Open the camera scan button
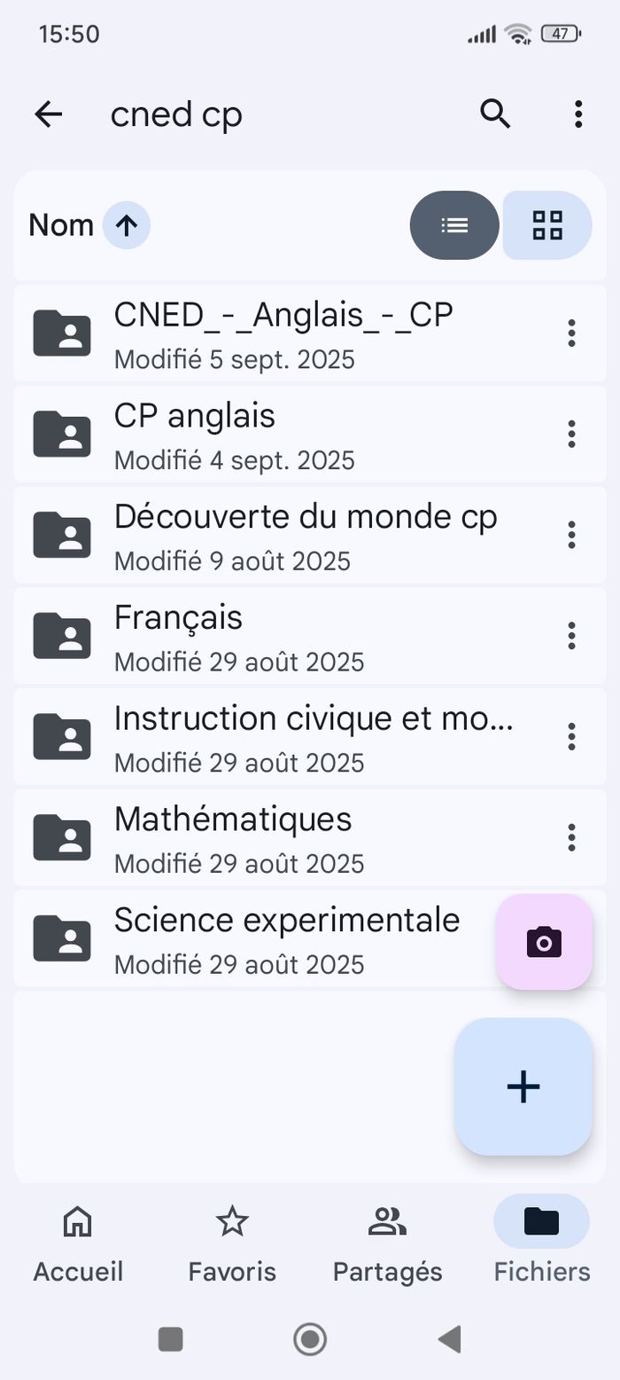This screenshot has width=620, height=1380. pos(544,942)
